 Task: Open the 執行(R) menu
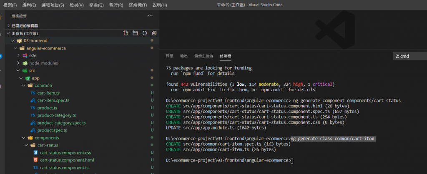[x=116, y=5]
